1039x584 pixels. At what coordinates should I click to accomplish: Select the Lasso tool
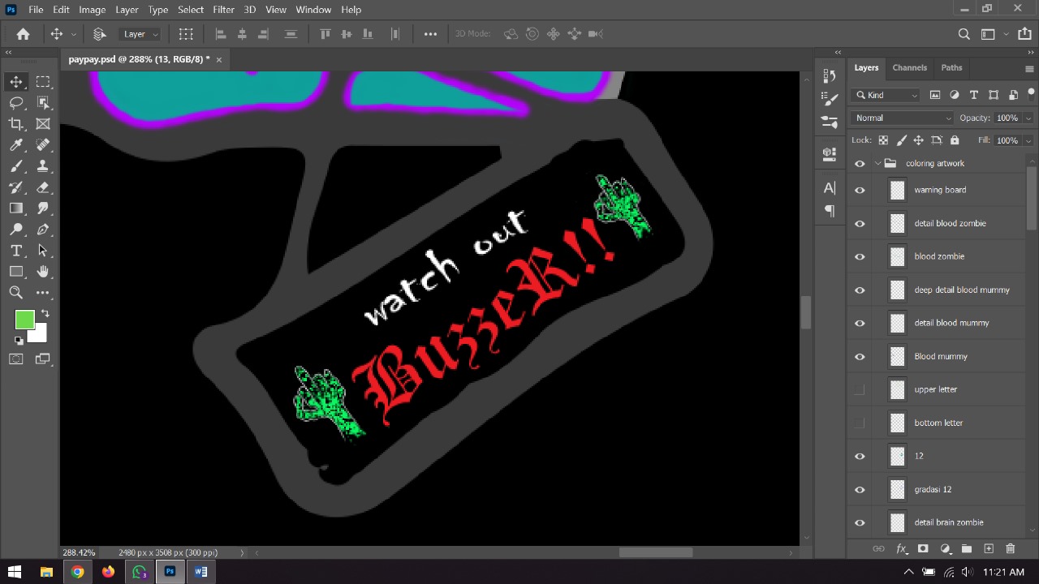(x=16, y=102)
